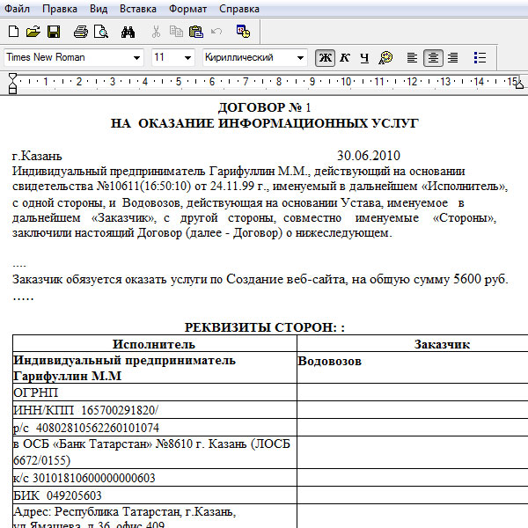Image resolution: width=528 pixels, height=528 pixels.
Task: Open Print Preview from the toolbar
Action: tap(101, 32)
